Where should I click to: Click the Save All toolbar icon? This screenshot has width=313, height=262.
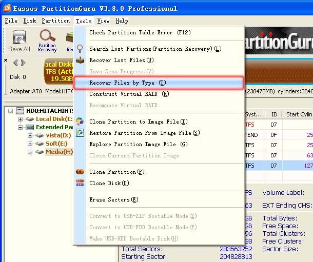(19, 37)
